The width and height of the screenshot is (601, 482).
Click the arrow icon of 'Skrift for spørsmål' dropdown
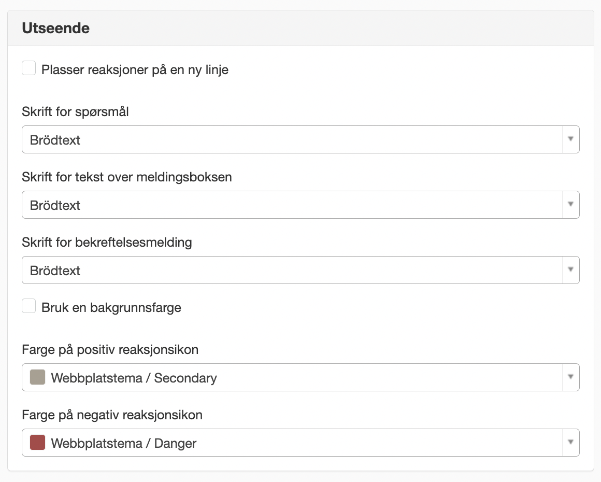(x=571, y=139)
